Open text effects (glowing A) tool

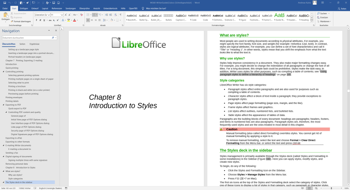(63, 20)
